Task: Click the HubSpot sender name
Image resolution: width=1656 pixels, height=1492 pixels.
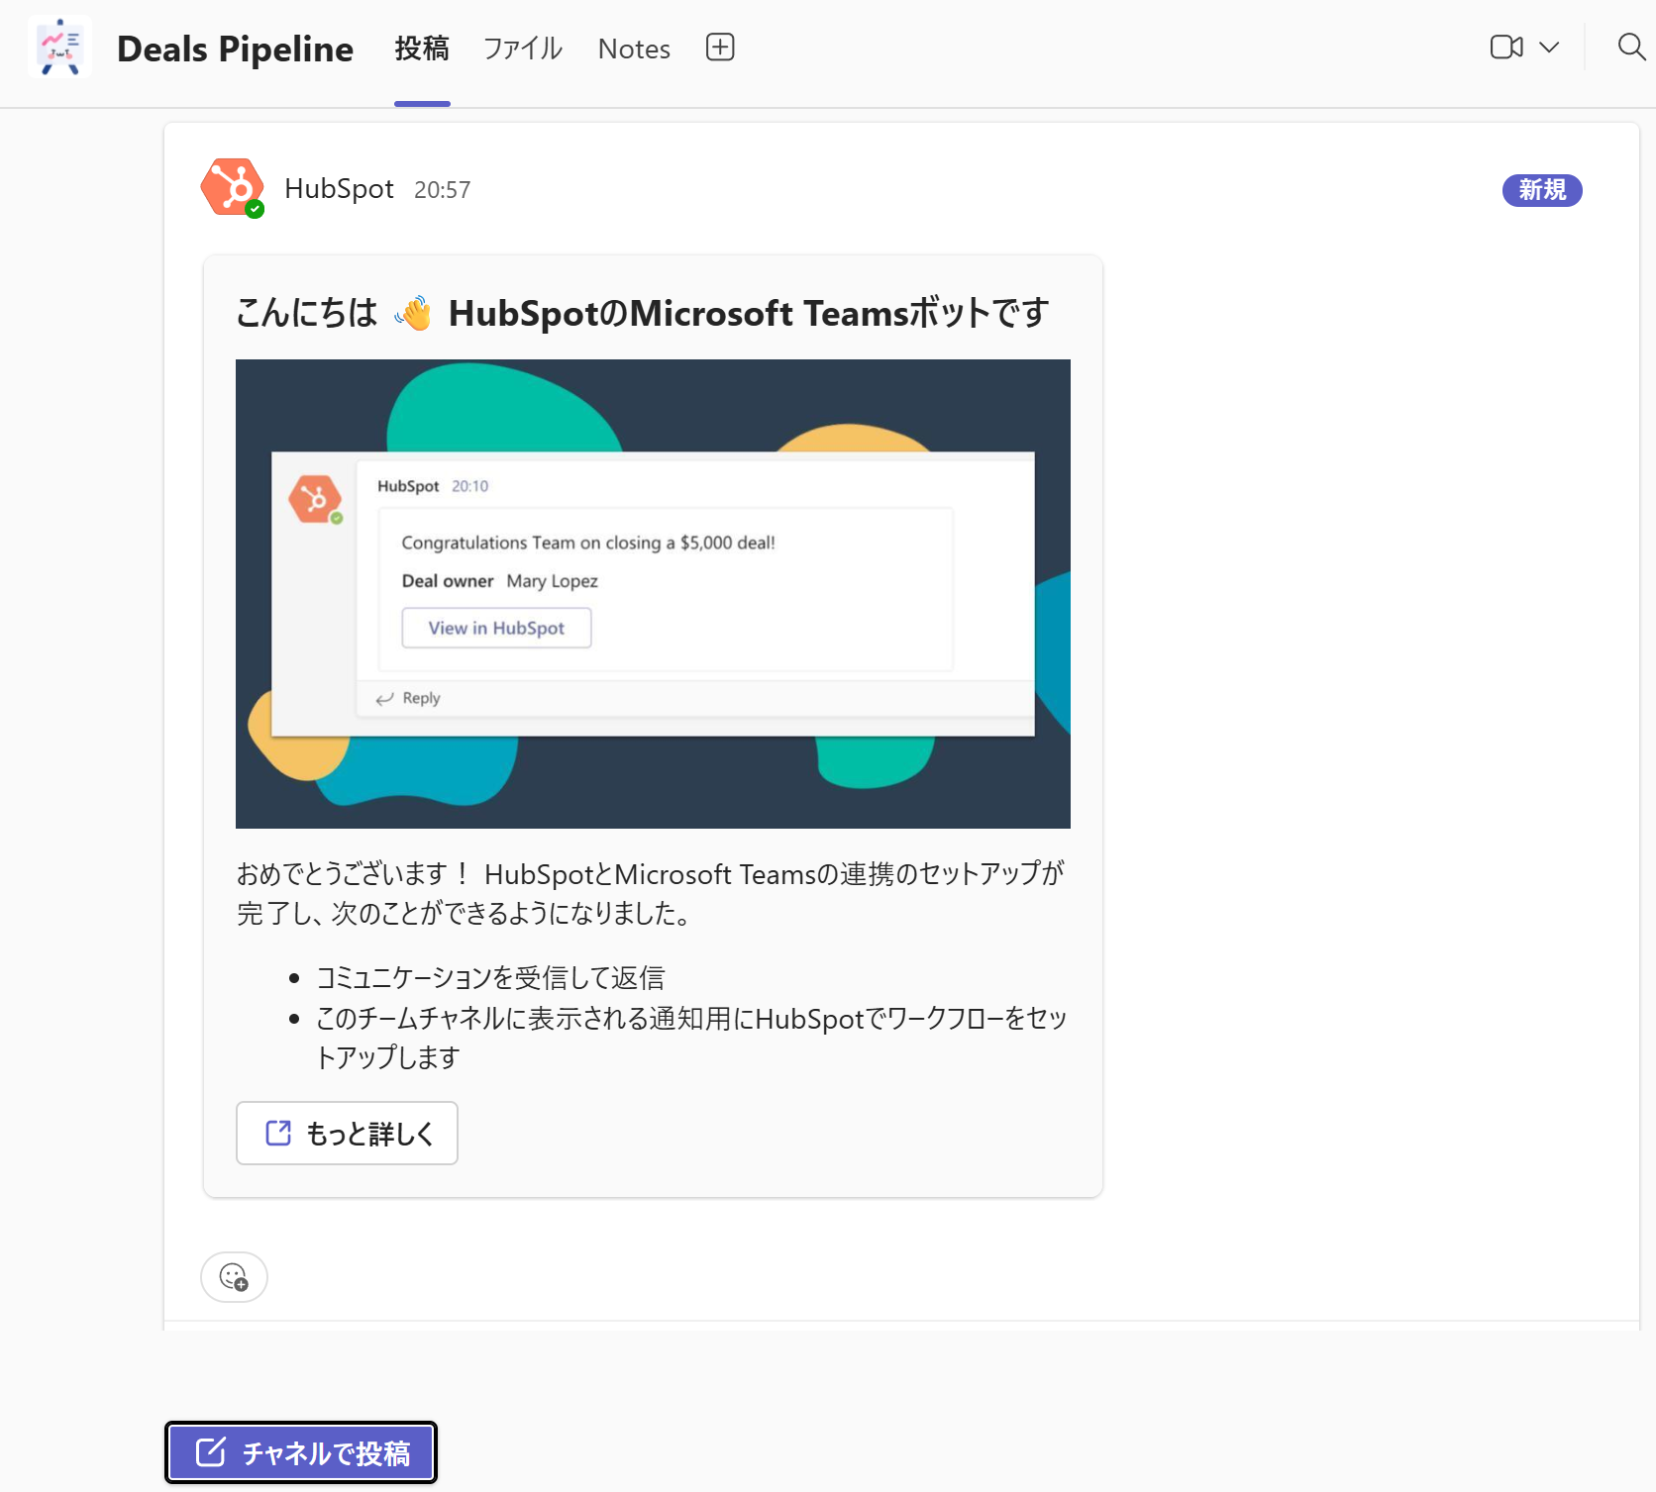Action: click(x=339, y=189)
